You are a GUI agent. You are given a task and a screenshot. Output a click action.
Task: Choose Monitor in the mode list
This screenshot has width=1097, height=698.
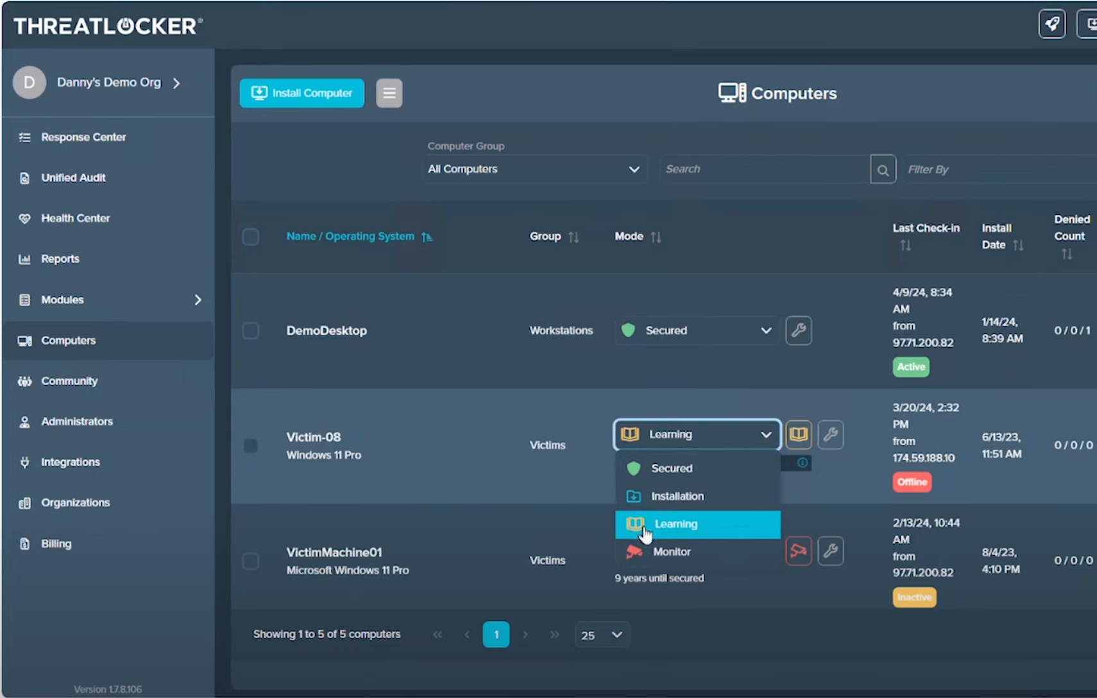(x=698, y=552)
